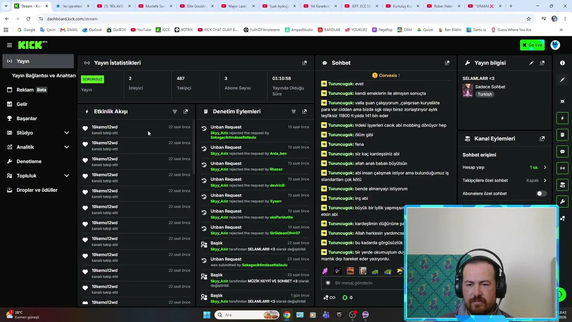This screenshot has height=322, width=572.
Task: Open YouTube bookmark in bookmarks bar
Action: pos(141,30)
